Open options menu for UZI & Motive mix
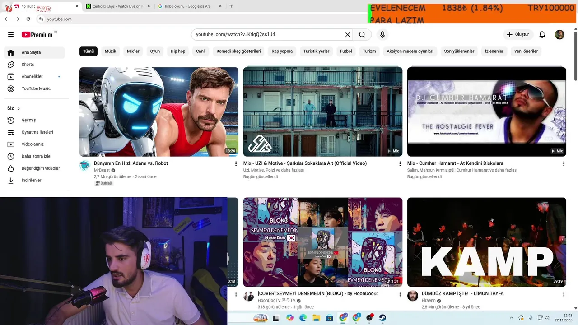 click(x=400, y=164)
